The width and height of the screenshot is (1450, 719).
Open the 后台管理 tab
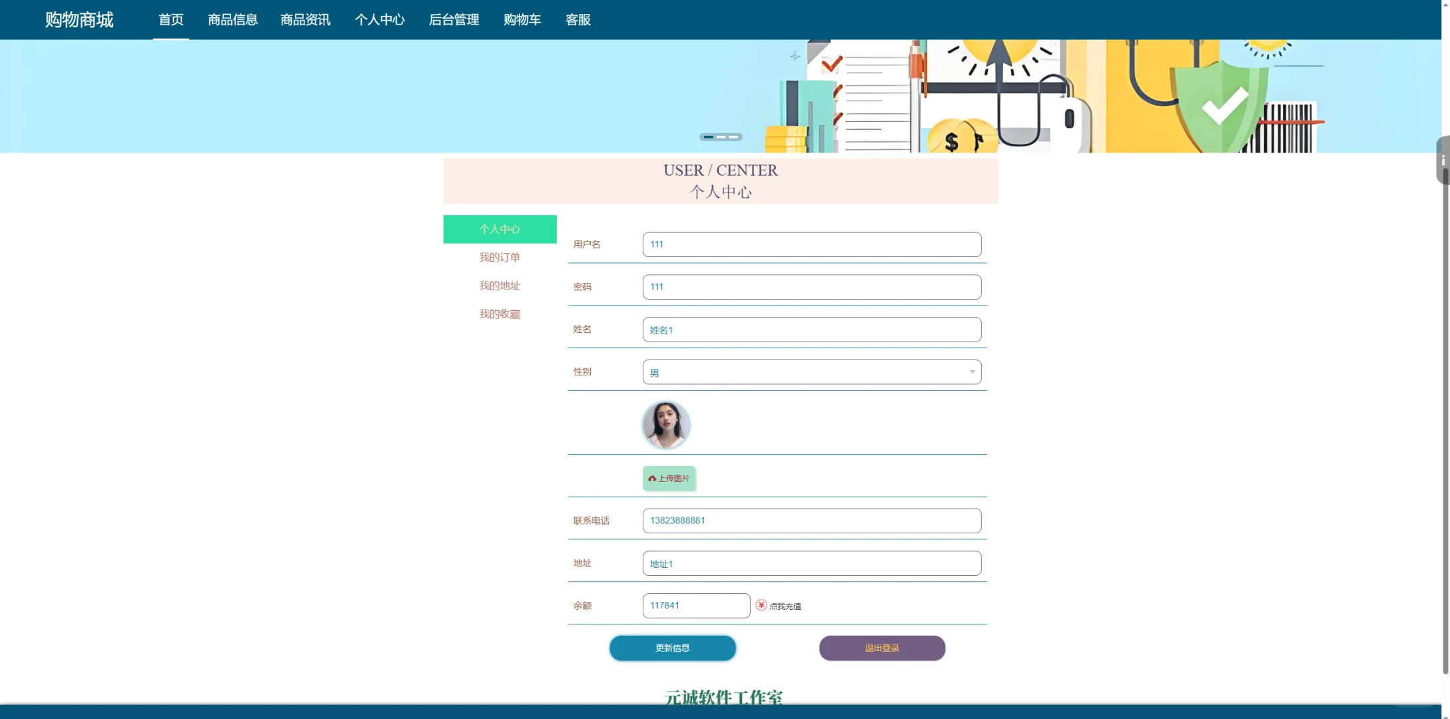coord(454,19)
